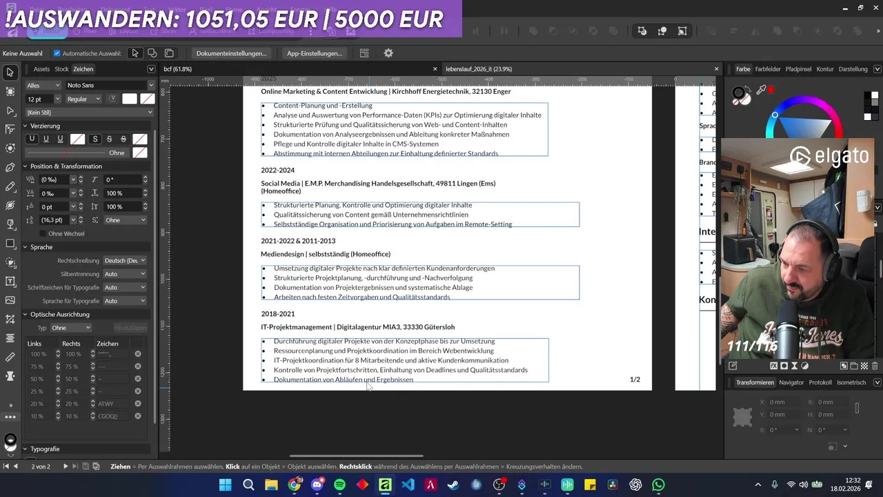Click the trash delete icon in the layers panel footer
This screenshot has height=497, width=883.
pos(875,366)
